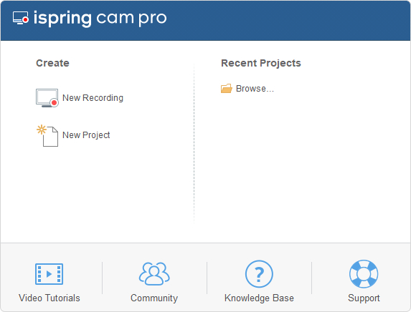Select the Recent Projects section heading
This screenshot has height=312, width=411.
click(x=261, y=63)
